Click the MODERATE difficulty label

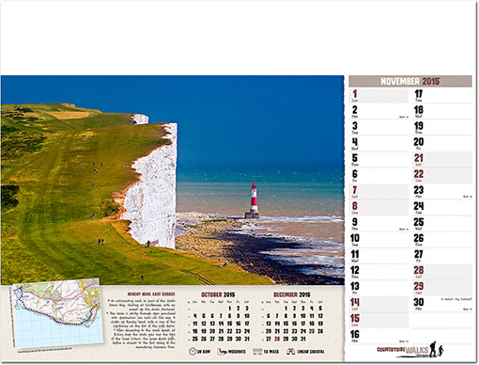(237, 352)
